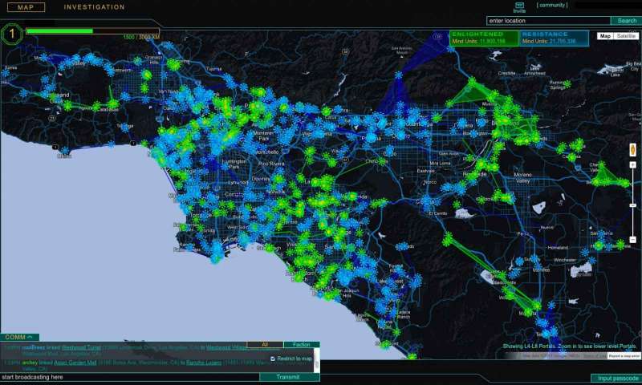This screenshot has height=385, width=642.
Task: Open the Input passcode button
Action: [x=616, y=378]
